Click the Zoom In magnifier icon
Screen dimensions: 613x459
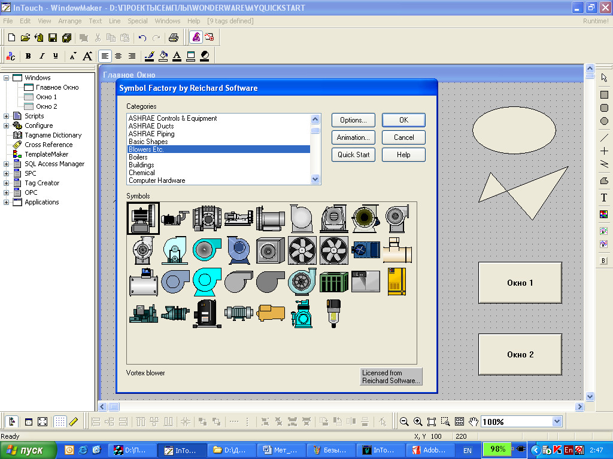418,421
